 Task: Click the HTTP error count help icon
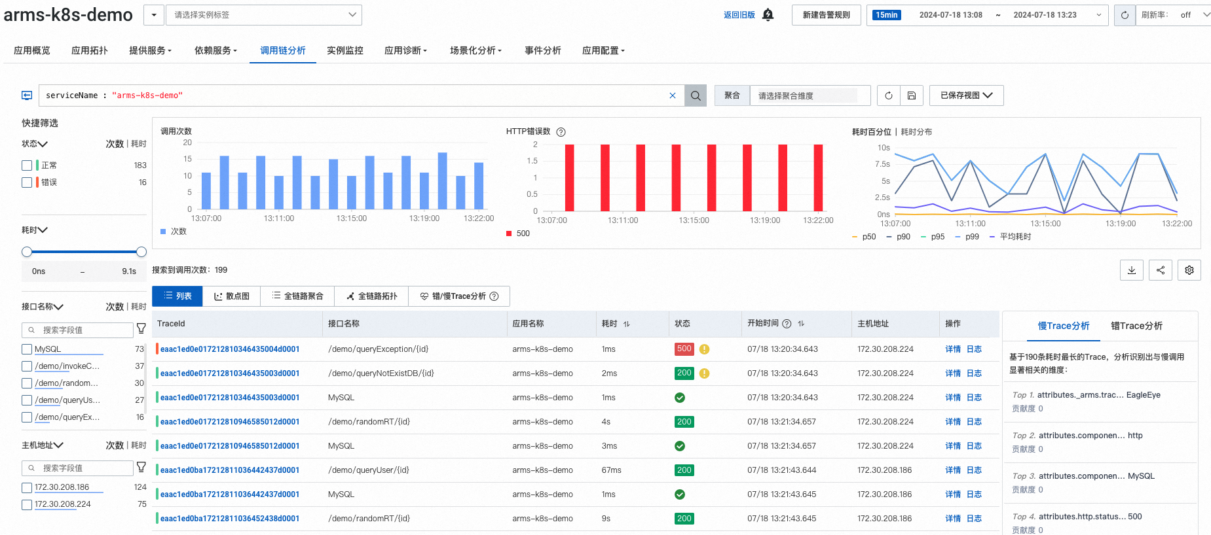click(561, 132)
